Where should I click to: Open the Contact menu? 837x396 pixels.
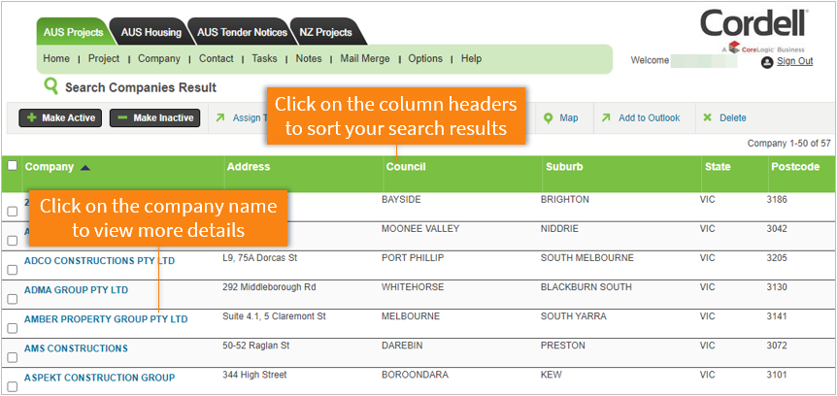[217, 58]
